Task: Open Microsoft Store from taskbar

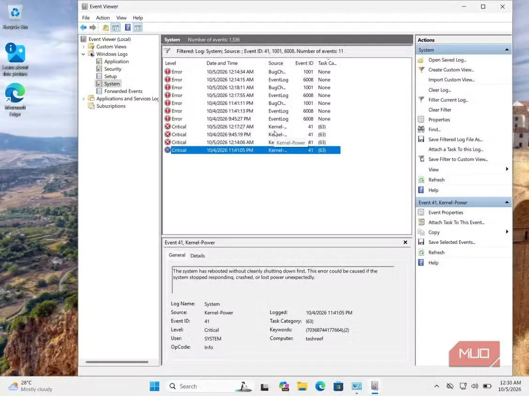Action: [339, 386]
